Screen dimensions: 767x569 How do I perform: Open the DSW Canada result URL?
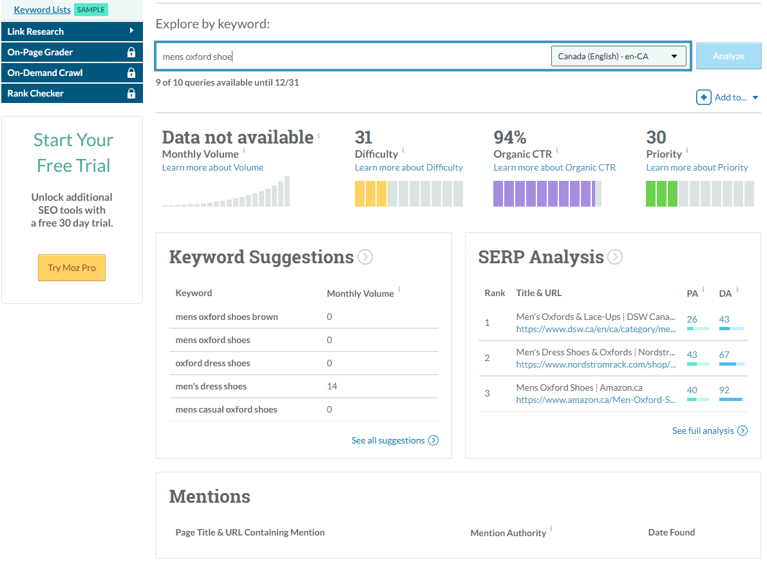[596, 329]
